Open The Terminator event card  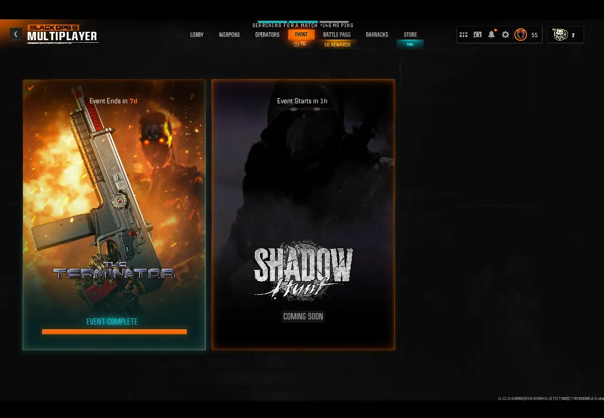point(115,215)
